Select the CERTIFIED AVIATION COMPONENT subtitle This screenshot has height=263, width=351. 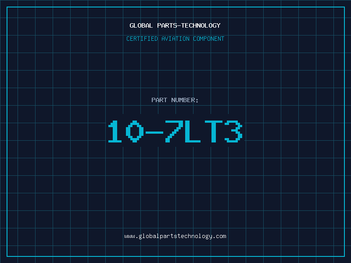point(175,39)
